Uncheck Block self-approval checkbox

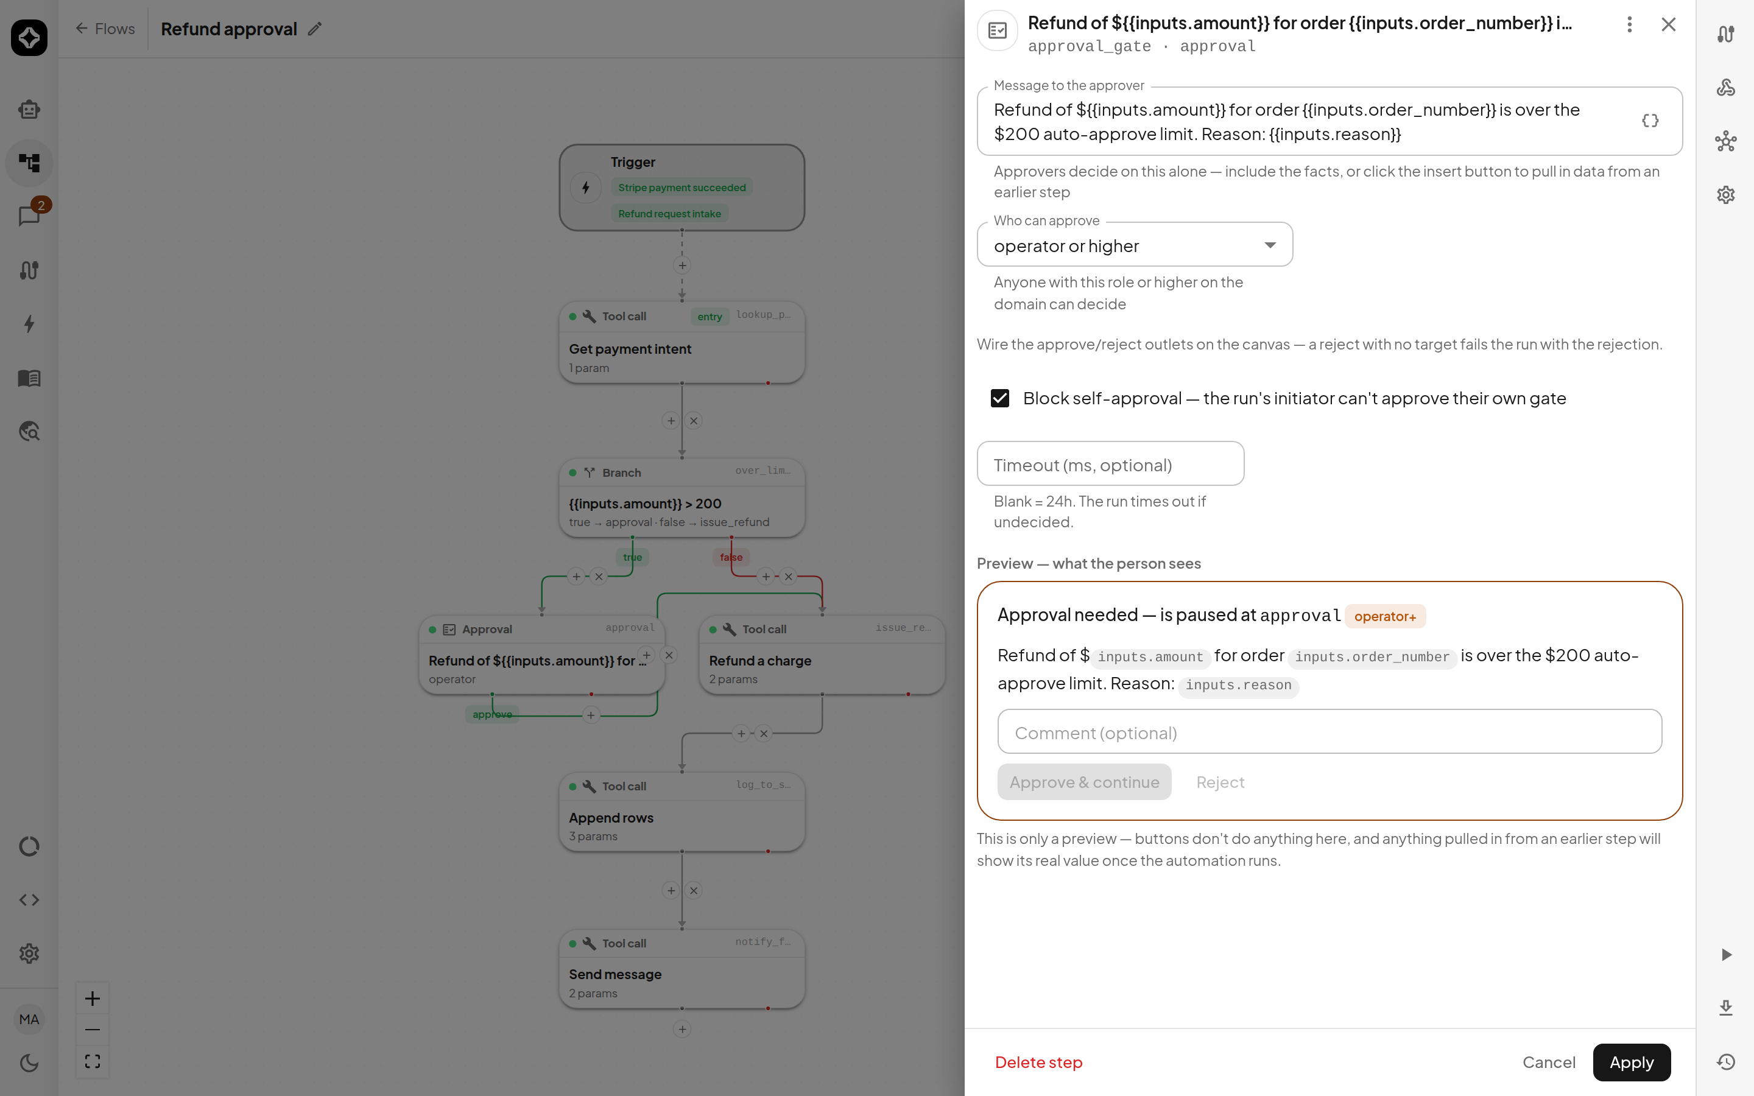1000,398
